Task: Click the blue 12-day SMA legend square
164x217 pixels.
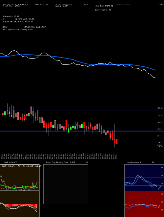Action: [4, 6]
